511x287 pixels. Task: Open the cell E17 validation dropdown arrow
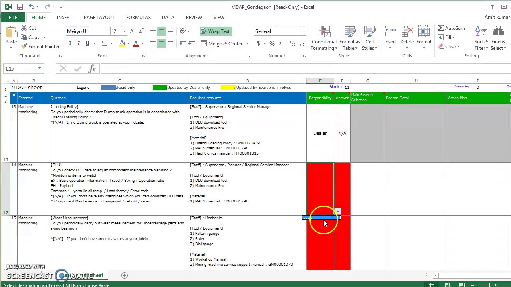point(337,212)
